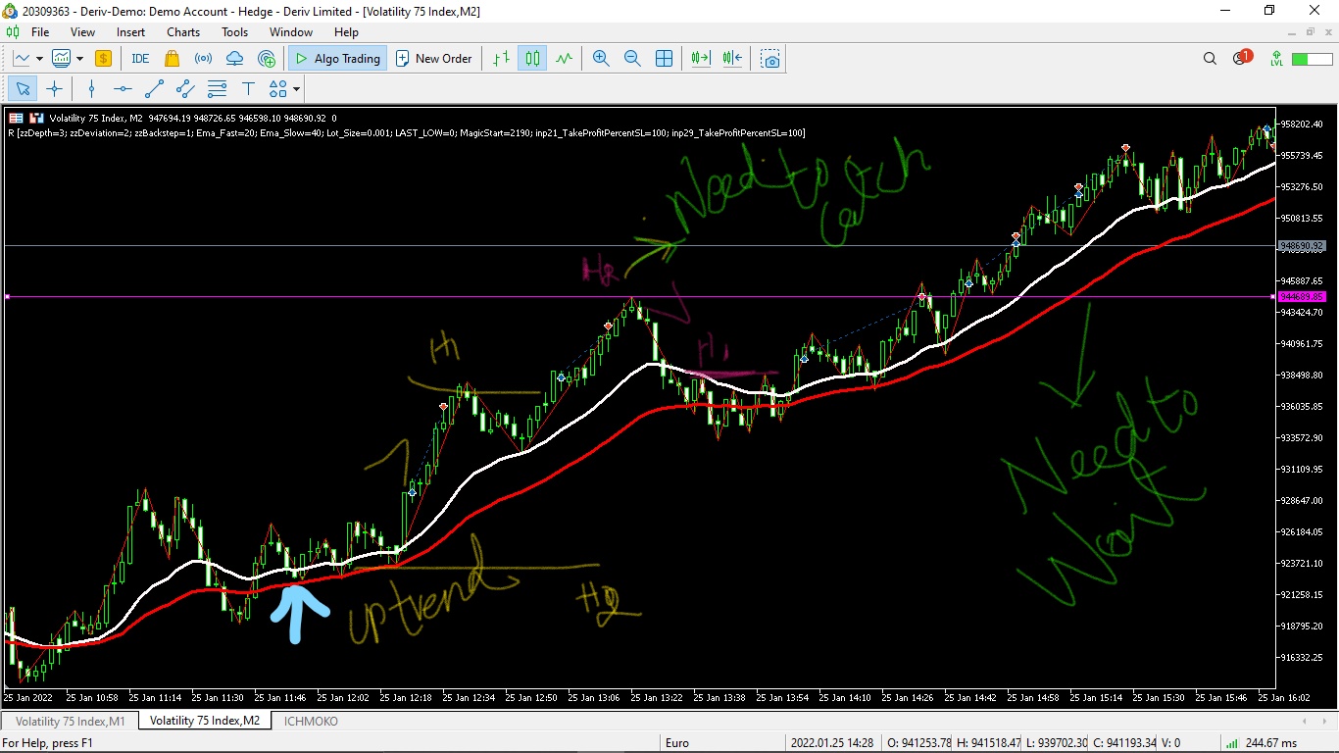The width and height of the screenshot is (1339, 753).
Task: Click the green LVL upgrade icon
Action: (1276, 59)
